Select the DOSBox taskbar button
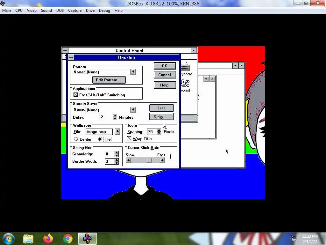 coord(87,239)
